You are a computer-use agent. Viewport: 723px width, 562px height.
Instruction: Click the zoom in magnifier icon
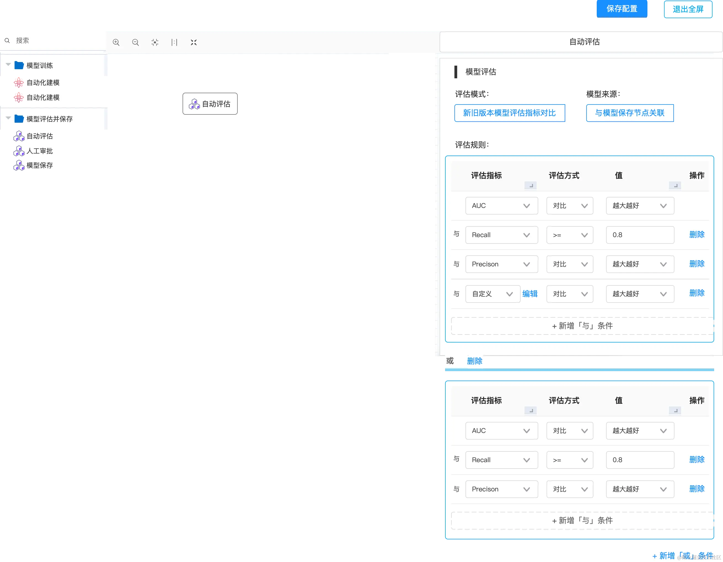click(116, 42)
